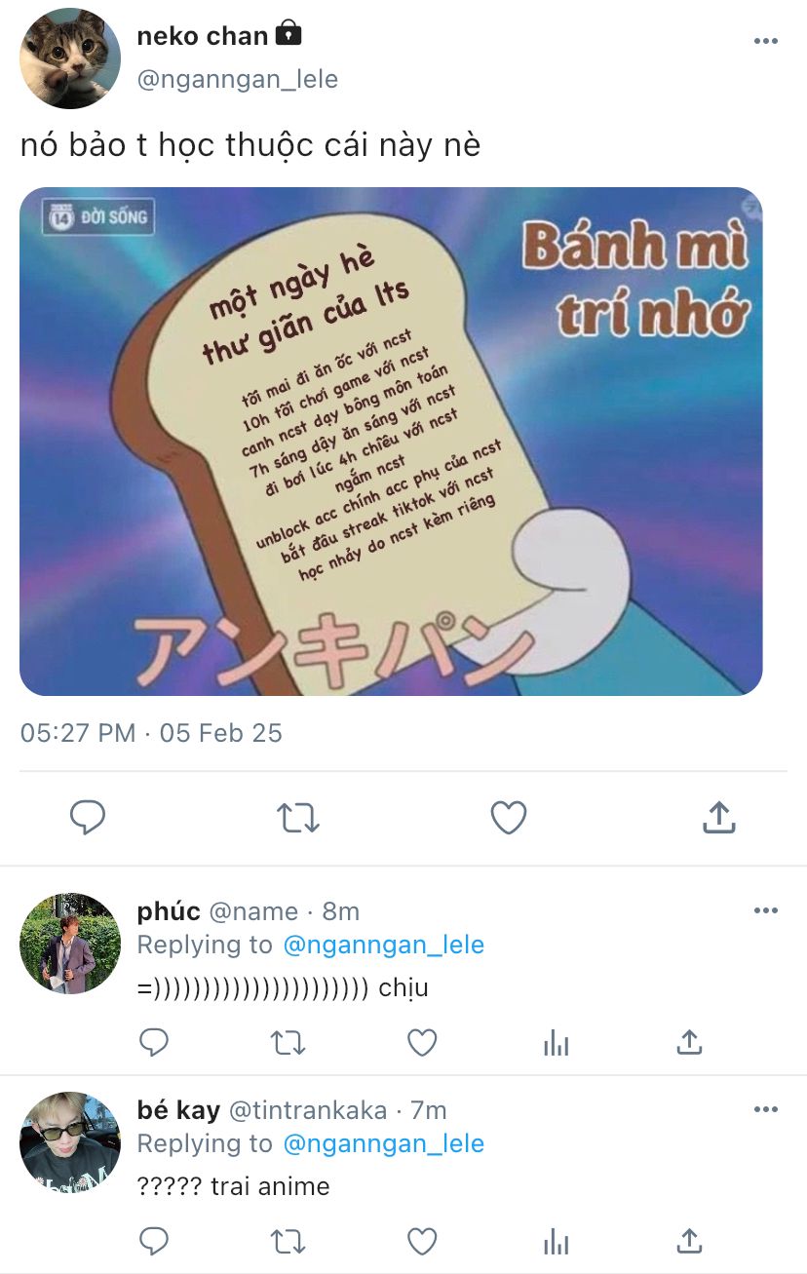807x1274 pixels.
Task: Open @nganngan_lele link in phúc's reply
Action: tap(383, 945)
